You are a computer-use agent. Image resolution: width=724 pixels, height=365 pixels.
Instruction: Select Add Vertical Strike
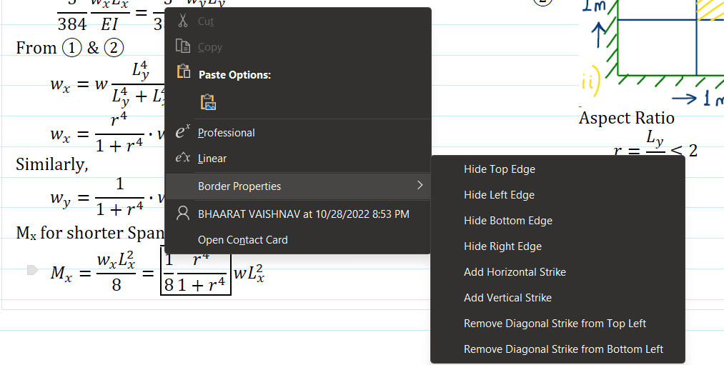pyautogui.click(x=557, y=298)
